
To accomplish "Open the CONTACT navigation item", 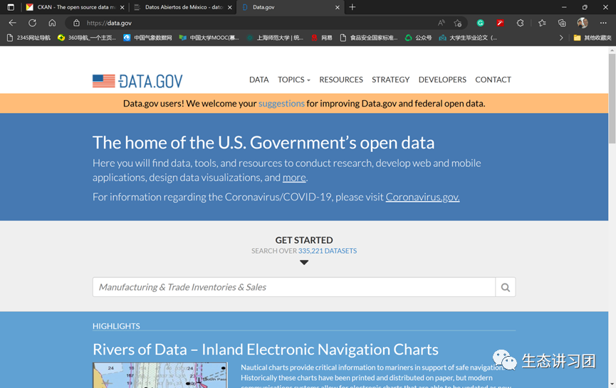I will 493,80.
